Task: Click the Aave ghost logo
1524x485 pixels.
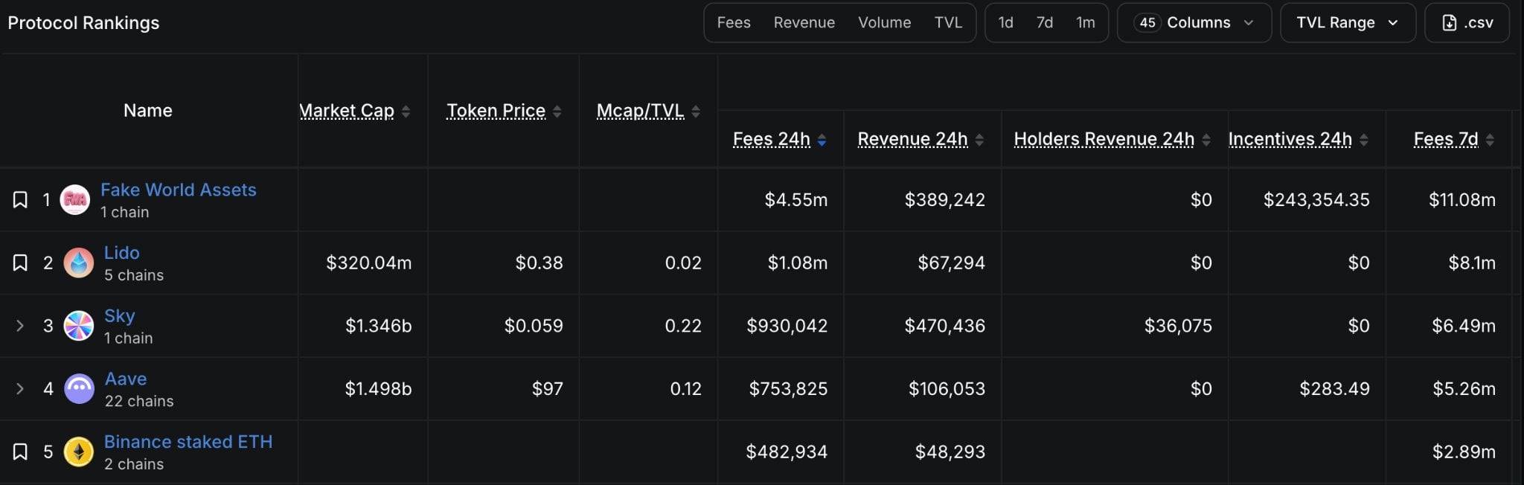Action: point(79,388)
